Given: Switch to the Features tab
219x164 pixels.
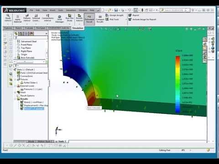Looking at the screenshot, I should point(8,28).
